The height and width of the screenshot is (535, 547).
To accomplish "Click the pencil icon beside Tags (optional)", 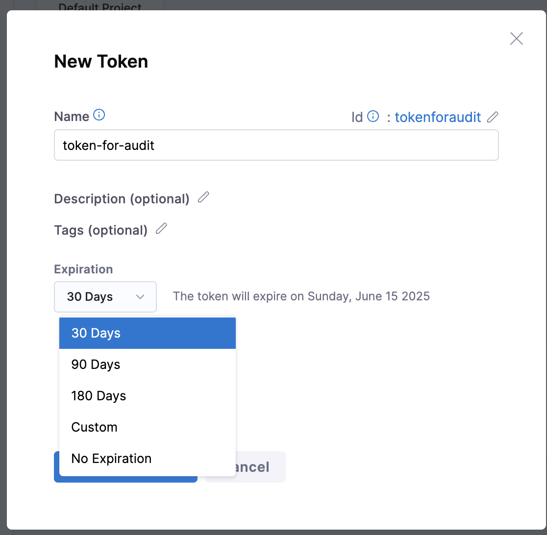I will pos(161,229).
